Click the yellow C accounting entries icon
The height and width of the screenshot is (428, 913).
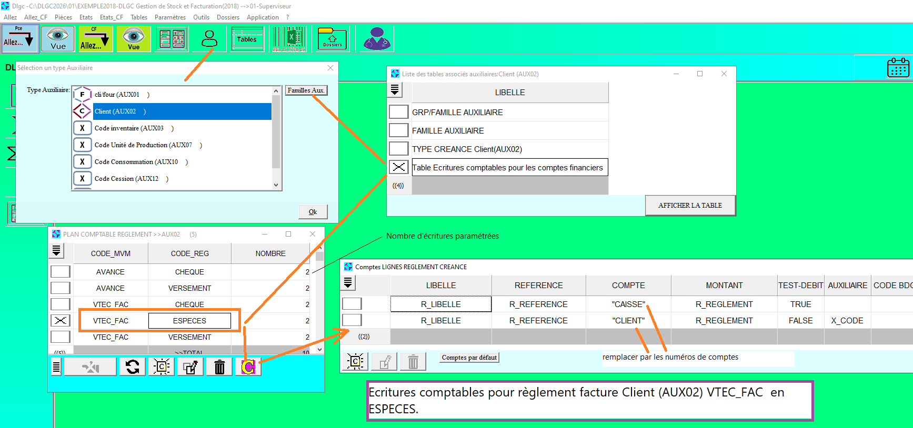[x=248, y=366]
